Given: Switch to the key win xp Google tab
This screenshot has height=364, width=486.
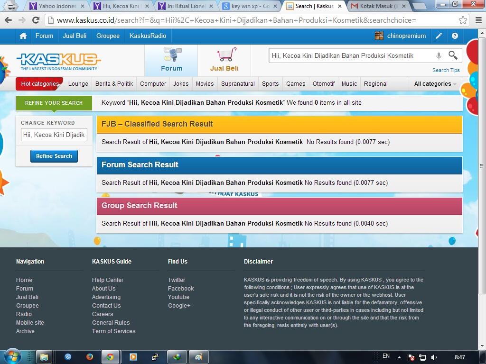Looking at the screenshot, I should pos(250,6).
